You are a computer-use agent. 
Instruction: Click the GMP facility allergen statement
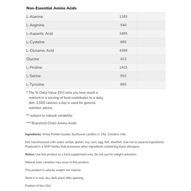(x=82, y=147)
